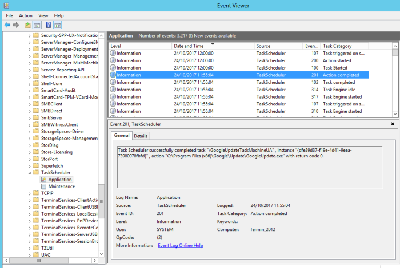Click the TaskScheduler folder icon
Image resolution: width=400 pixels, height=268 pixels.
pyautogui.click(x=36, y=173)
